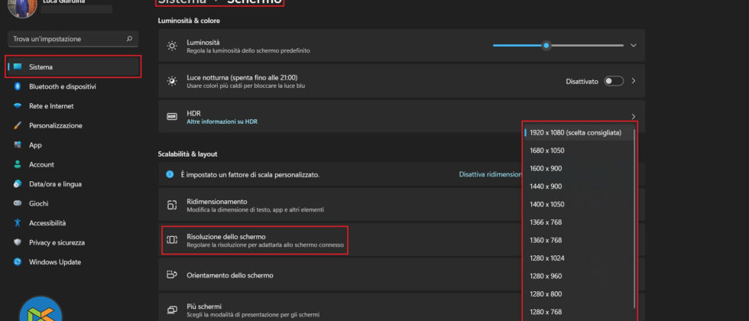Click the resolution list scrollbar
Viewport: 749px width, 321px height.
coord(635,219)
